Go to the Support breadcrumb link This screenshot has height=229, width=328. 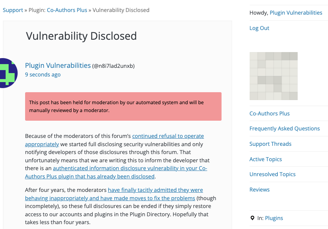click(13, 10)
